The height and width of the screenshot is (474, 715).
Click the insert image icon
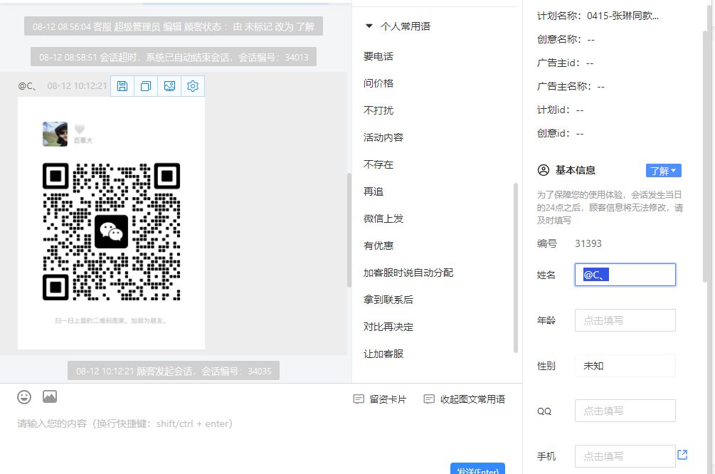(x=50, y=396)
